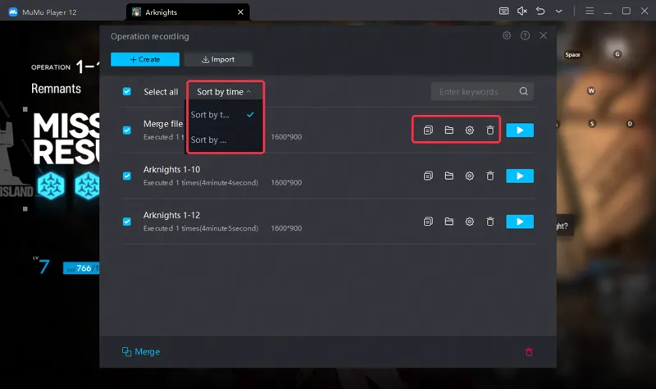Copy the Arknights 1-10 recording

tap(428, 176)
